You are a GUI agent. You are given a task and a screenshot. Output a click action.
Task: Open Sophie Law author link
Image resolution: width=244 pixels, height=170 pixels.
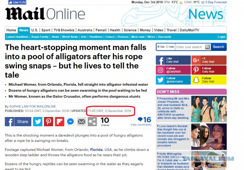32,106
